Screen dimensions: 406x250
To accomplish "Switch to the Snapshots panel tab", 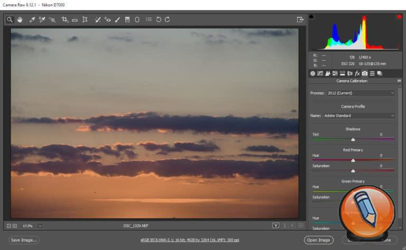I will (x=380, y=74).
